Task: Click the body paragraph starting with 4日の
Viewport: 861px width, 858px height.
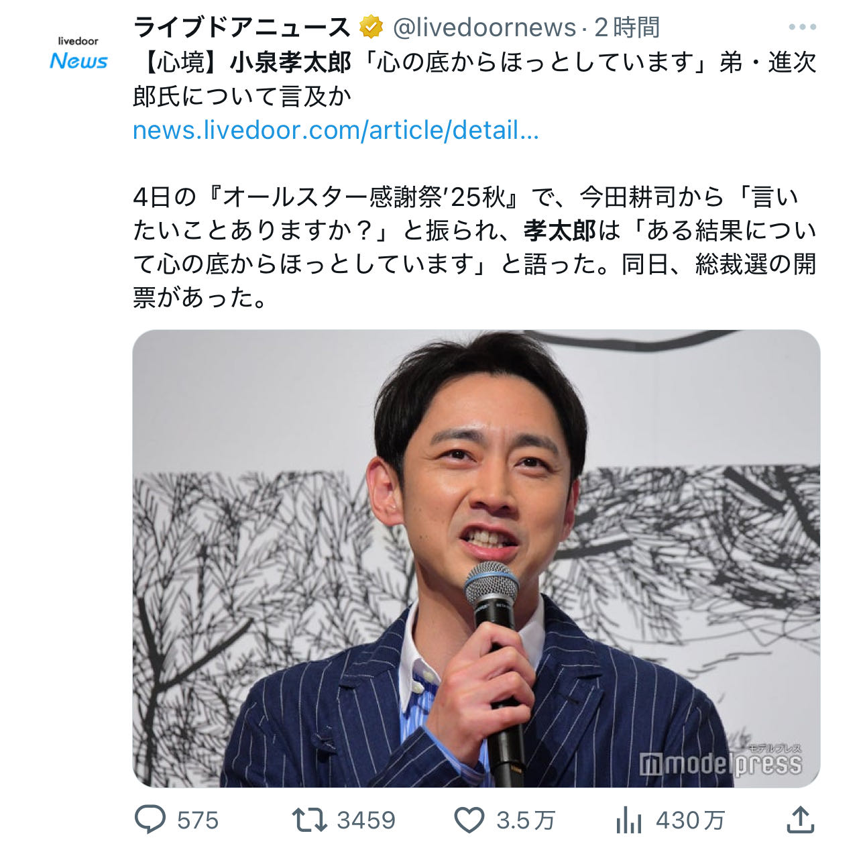Action: [x=475, y=247]
